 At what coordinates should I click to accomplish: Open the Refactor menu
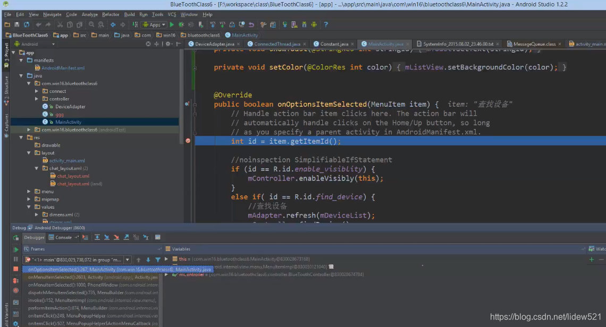[111, 14]
